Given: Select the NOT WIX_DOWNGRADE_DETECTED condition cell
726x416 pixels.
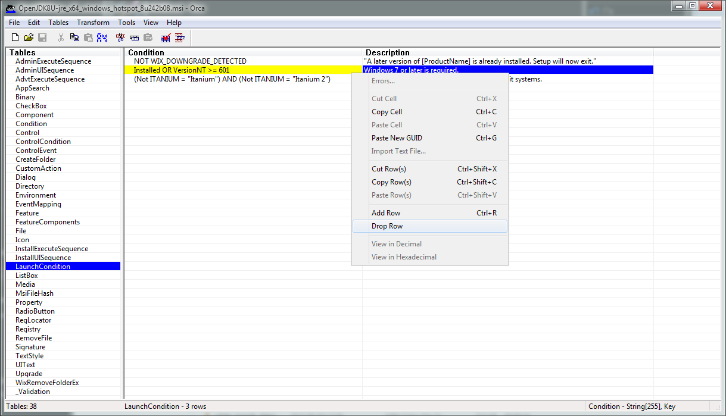Looking at the screenshot, I should (190, 61).
